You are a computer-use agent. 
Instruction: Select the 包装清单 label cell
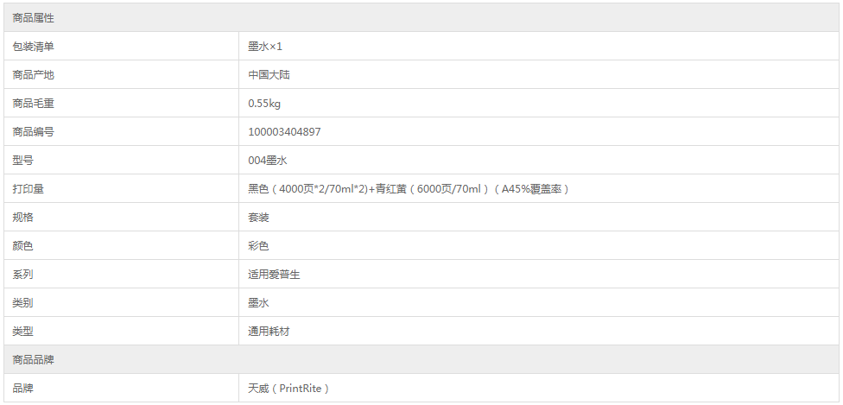tap(122, 47)
